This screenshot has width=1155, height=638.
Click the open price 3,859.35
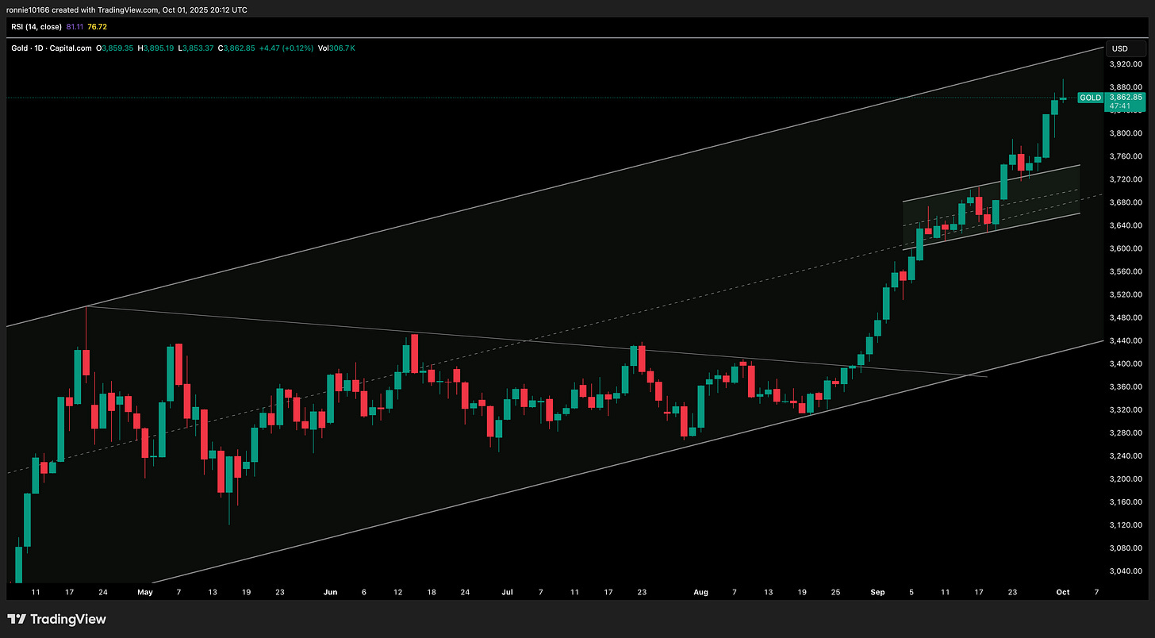click(x=117, y=48)
